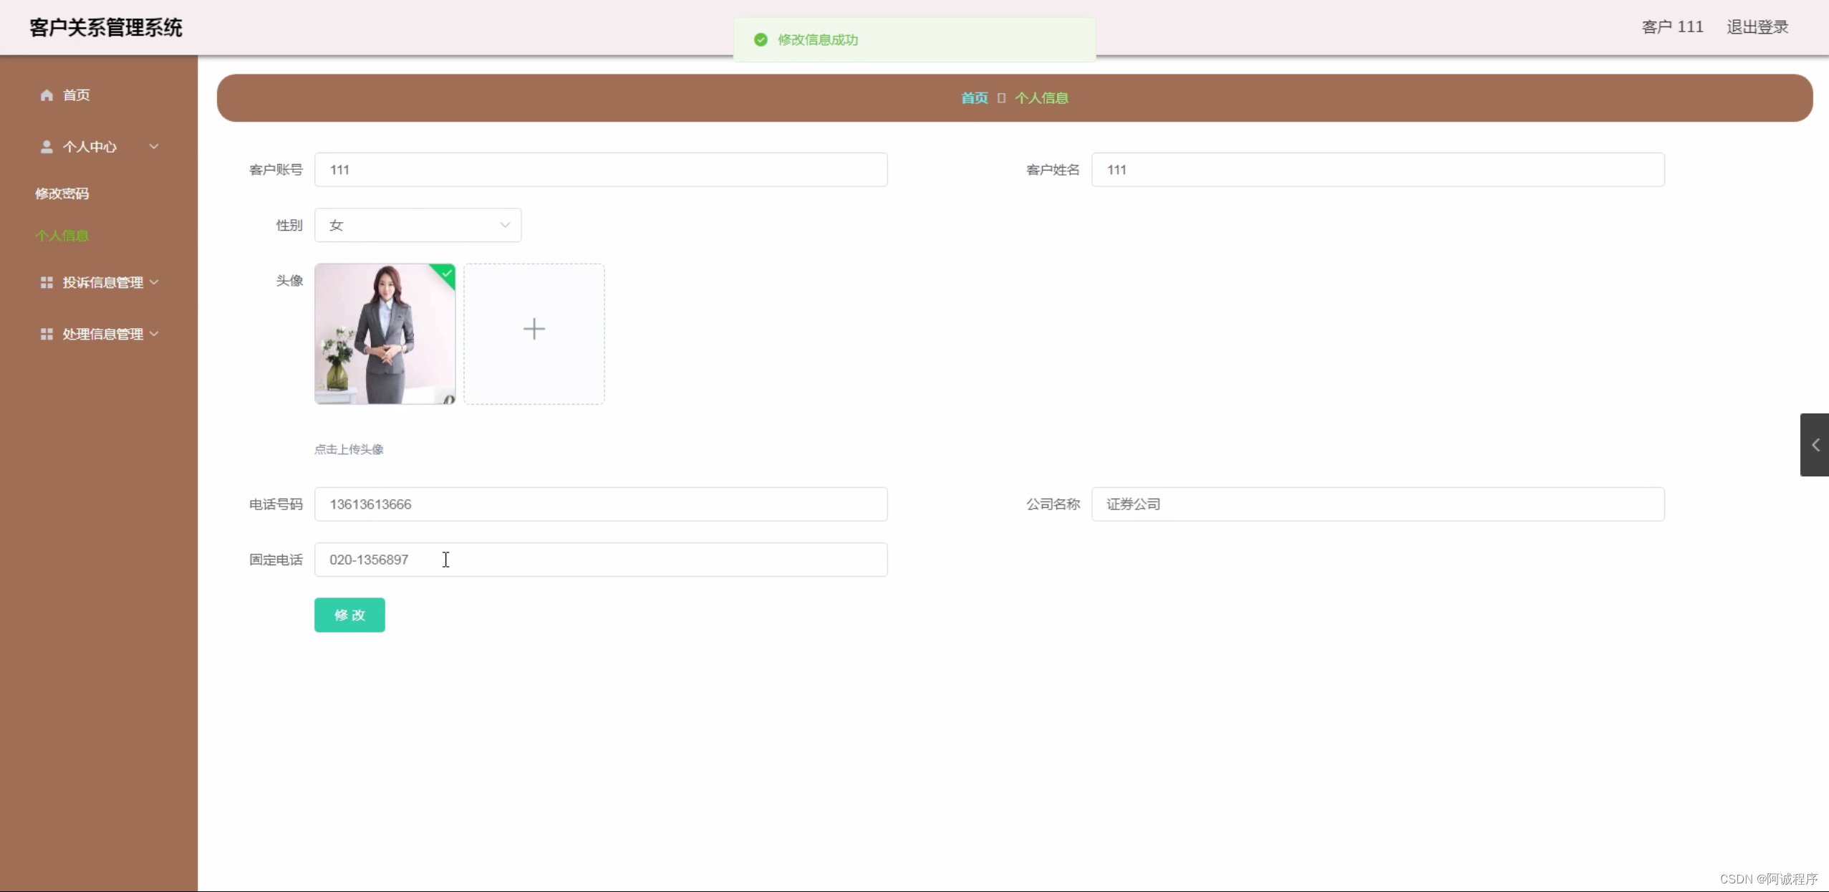
Task: Click the person icon beside 个人中心
Action: 46,146
